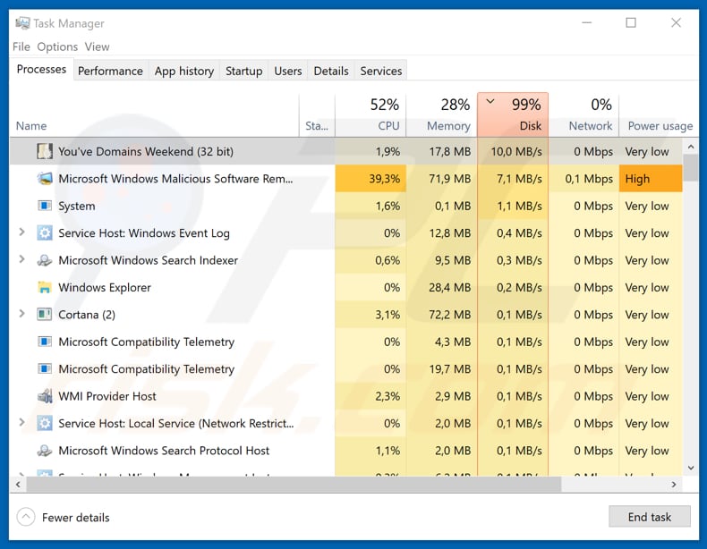
Task: Sort by the Memory column header
Action: [441, 115]
